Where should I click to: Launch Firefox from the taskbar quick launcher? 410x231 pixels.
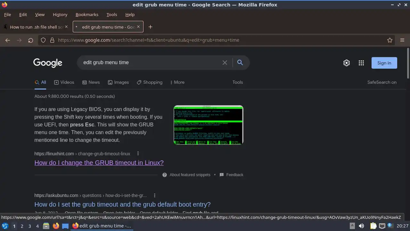[x=56, y=226]
